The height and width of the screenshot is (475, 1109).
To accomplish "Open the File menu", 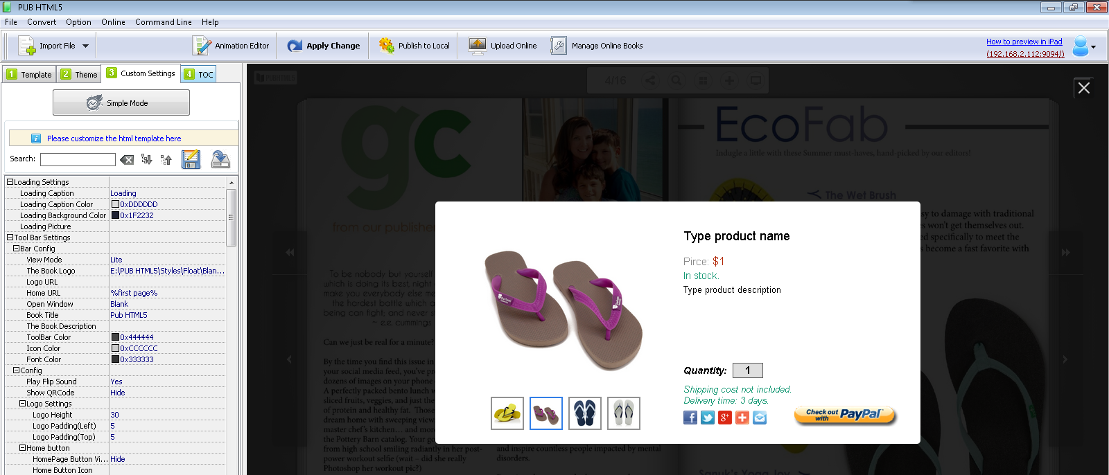I will coord(11,22).
